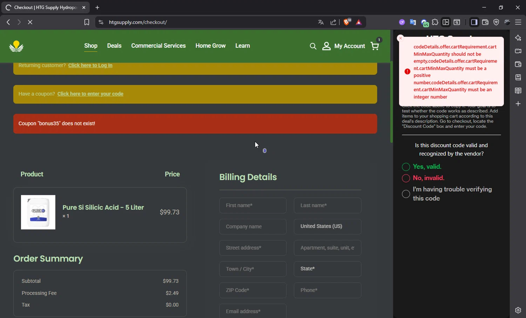
Task: Open bookmarks icon in the right sidebar
Action: point(518,77)
